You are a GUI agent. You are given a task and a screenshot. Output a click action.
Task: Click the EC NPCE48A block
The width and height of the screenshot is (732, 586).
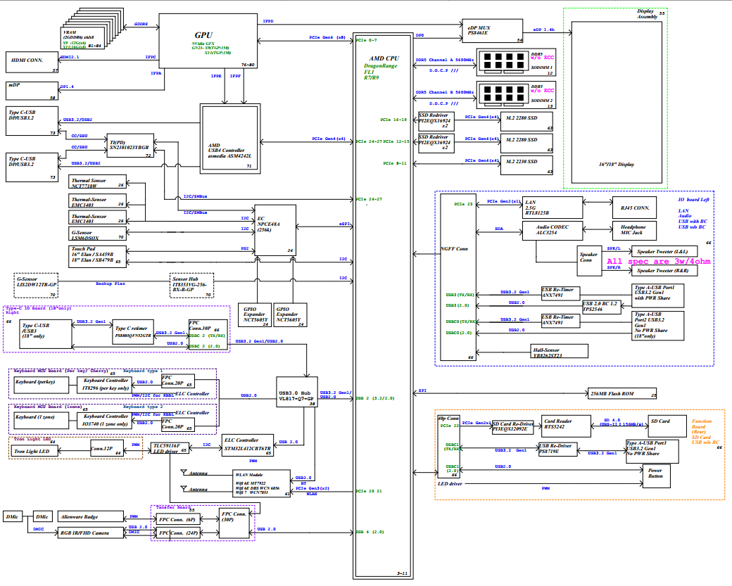(275, 230)
